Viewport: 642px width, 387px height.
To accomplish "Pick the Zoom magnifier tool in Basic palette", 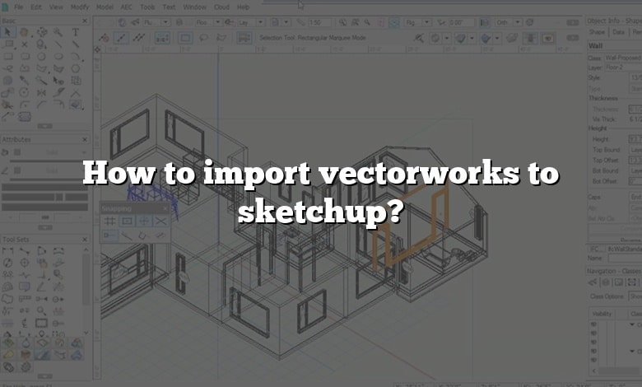I will point(58,32).
